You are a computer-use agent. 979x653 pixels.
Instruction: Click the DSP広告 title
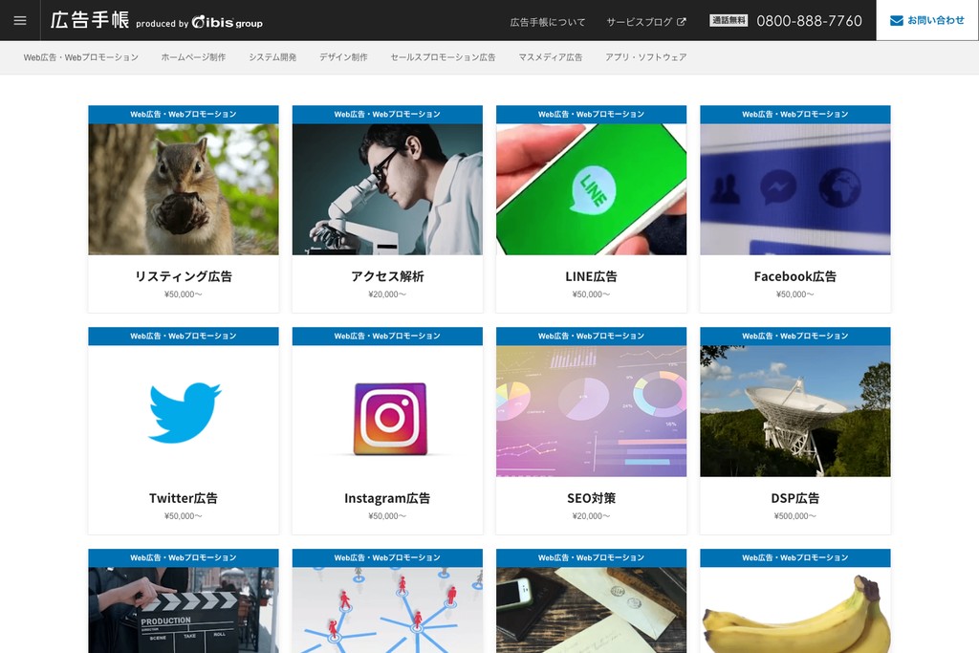[795, 498]
